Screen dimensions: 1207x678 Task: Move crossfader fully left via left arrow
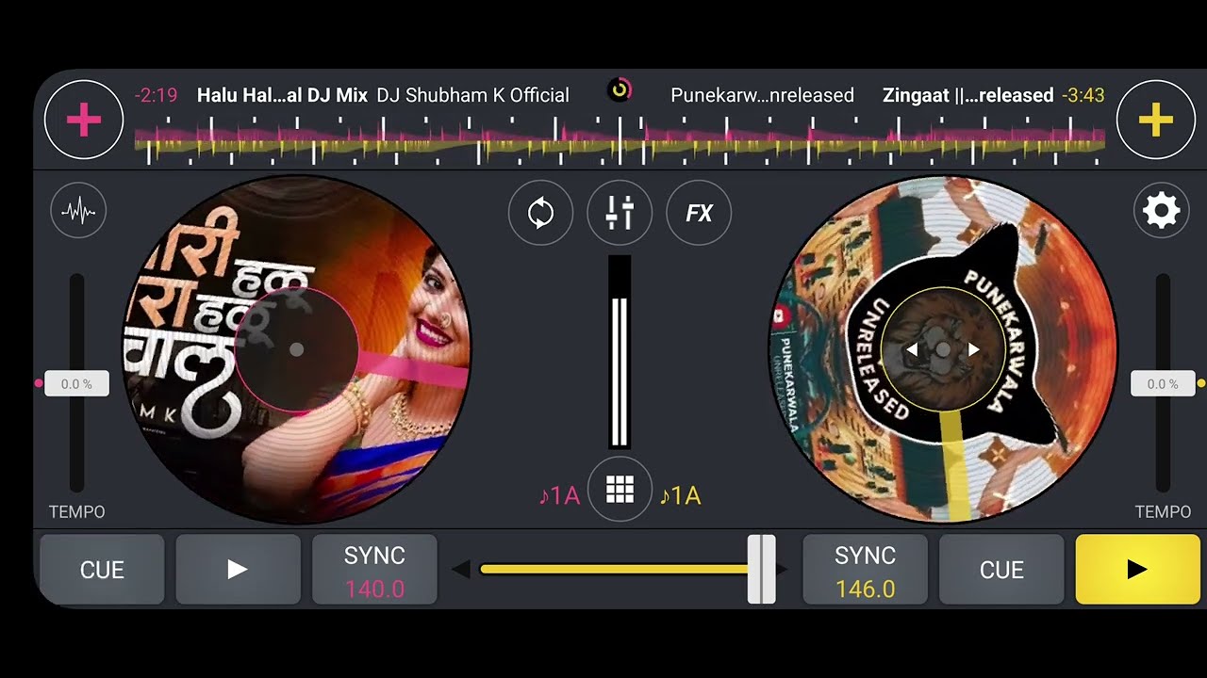460,569
